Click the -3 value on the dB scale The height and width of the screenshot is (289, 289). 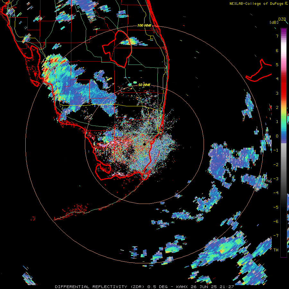(x=276, y=179)
